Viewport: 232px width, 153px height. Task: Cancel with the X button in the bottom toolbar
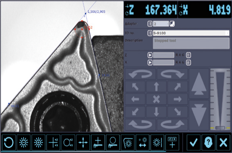click(x=223, y=142)
